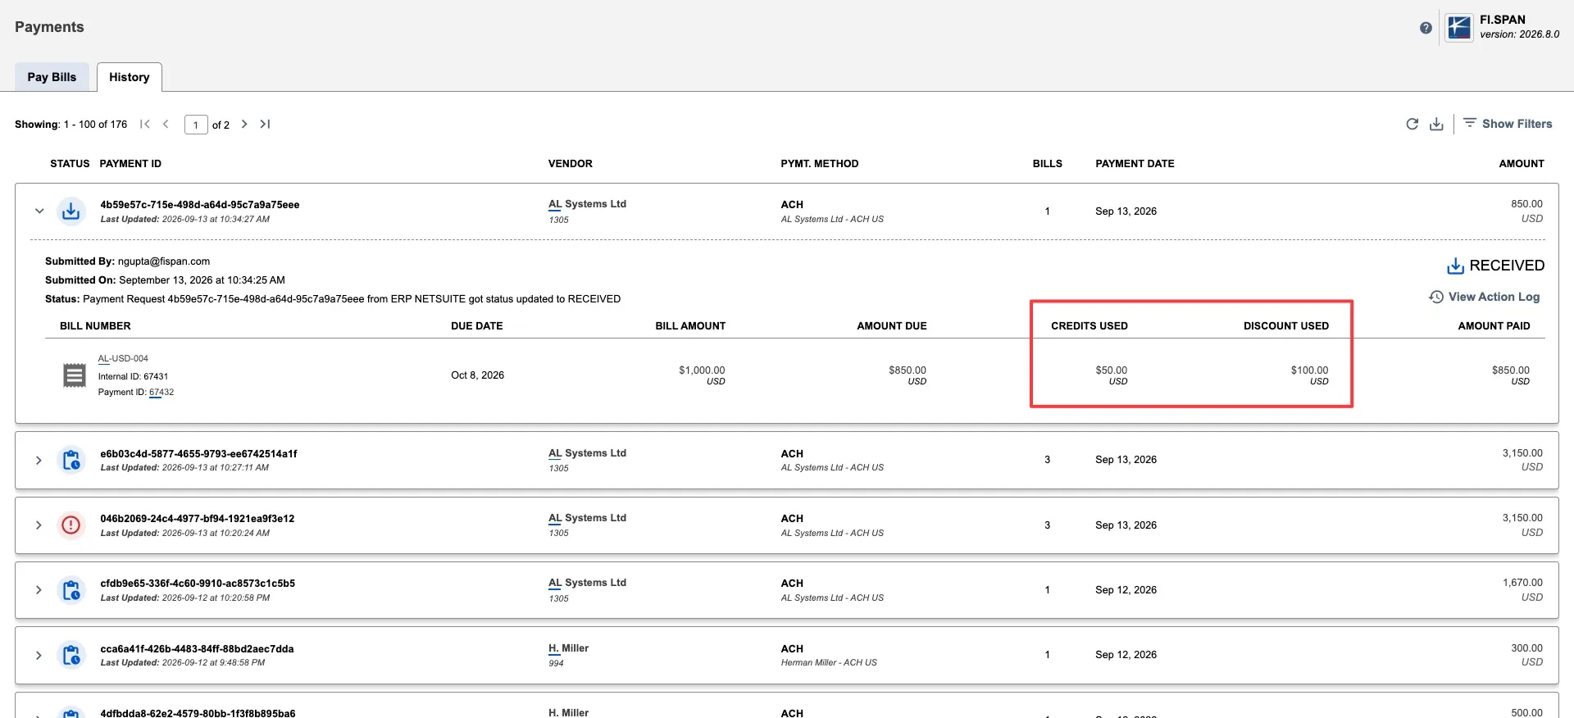Open View Action Log
The image size is (1574, 718).
1485,297
